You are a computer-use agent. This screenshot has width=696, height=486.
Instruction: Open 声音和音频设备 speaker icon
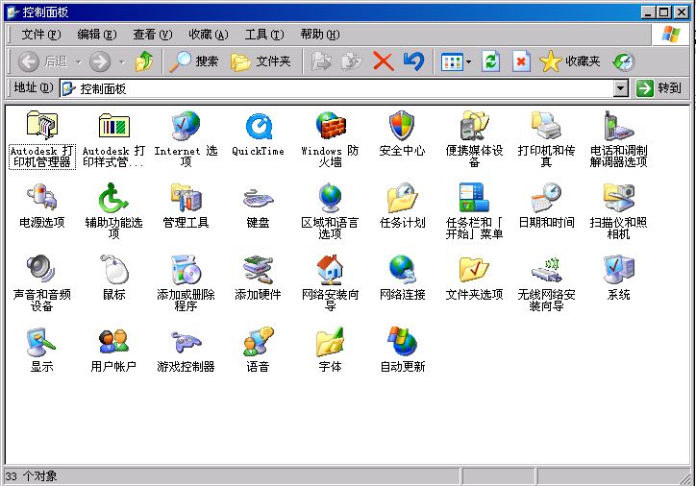click(41, 269)
